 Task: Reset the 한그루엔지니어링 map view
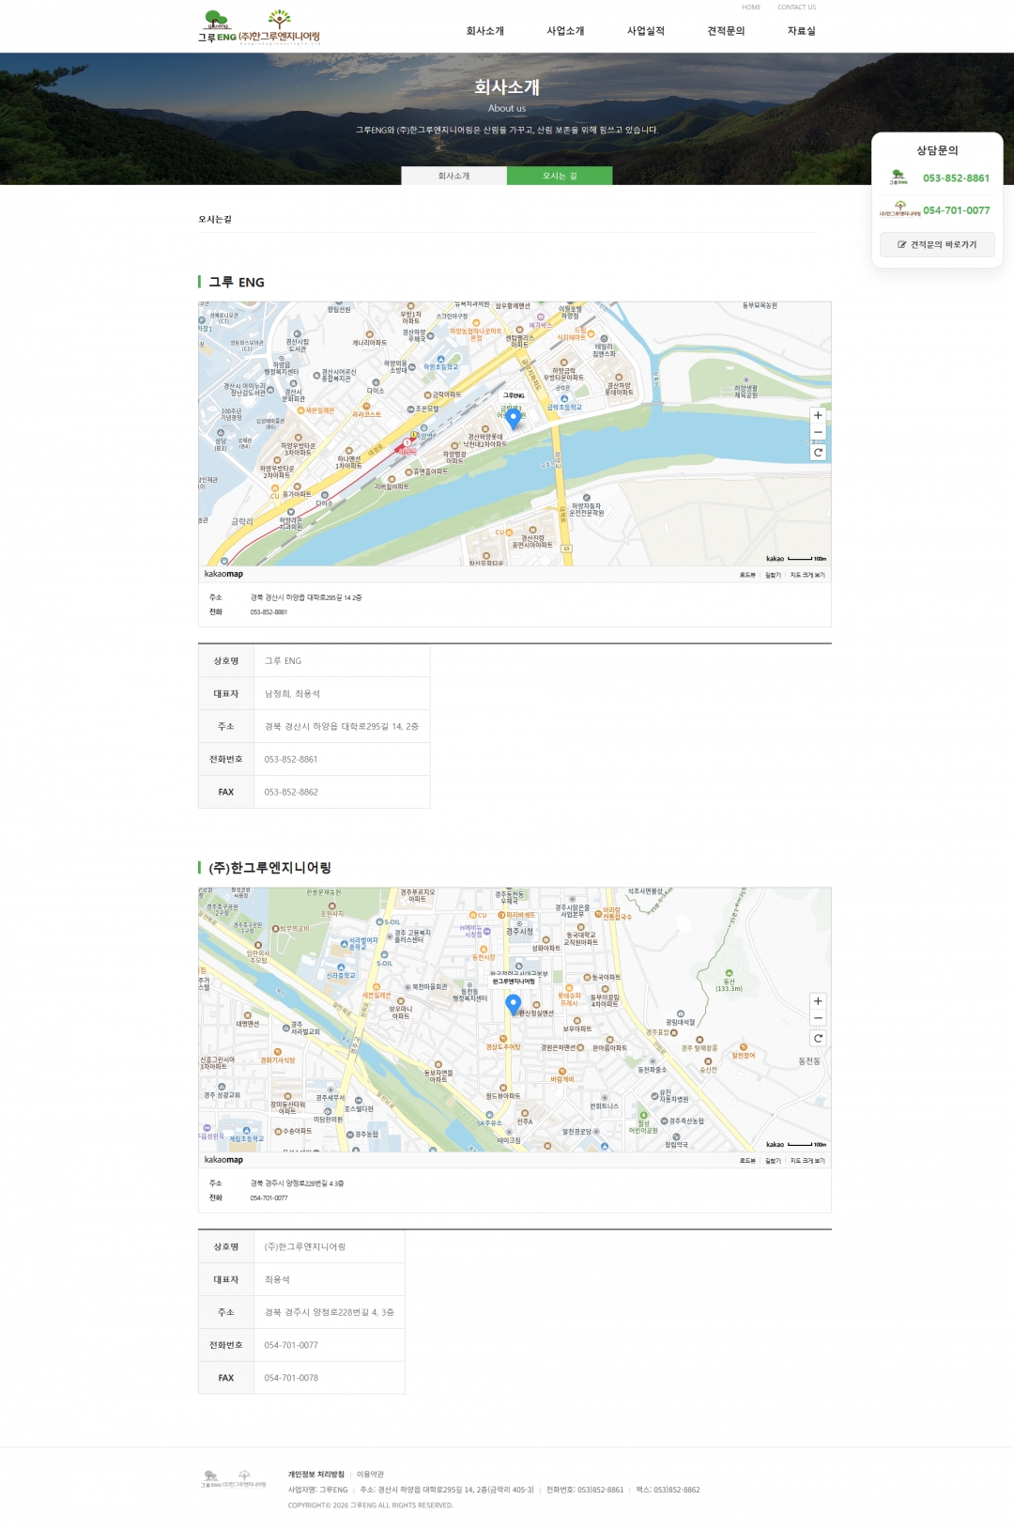(818, 1039)
